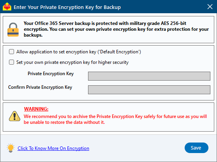Click the padlock icon
The image size is (217, 162).
click(x=13, y=30)
